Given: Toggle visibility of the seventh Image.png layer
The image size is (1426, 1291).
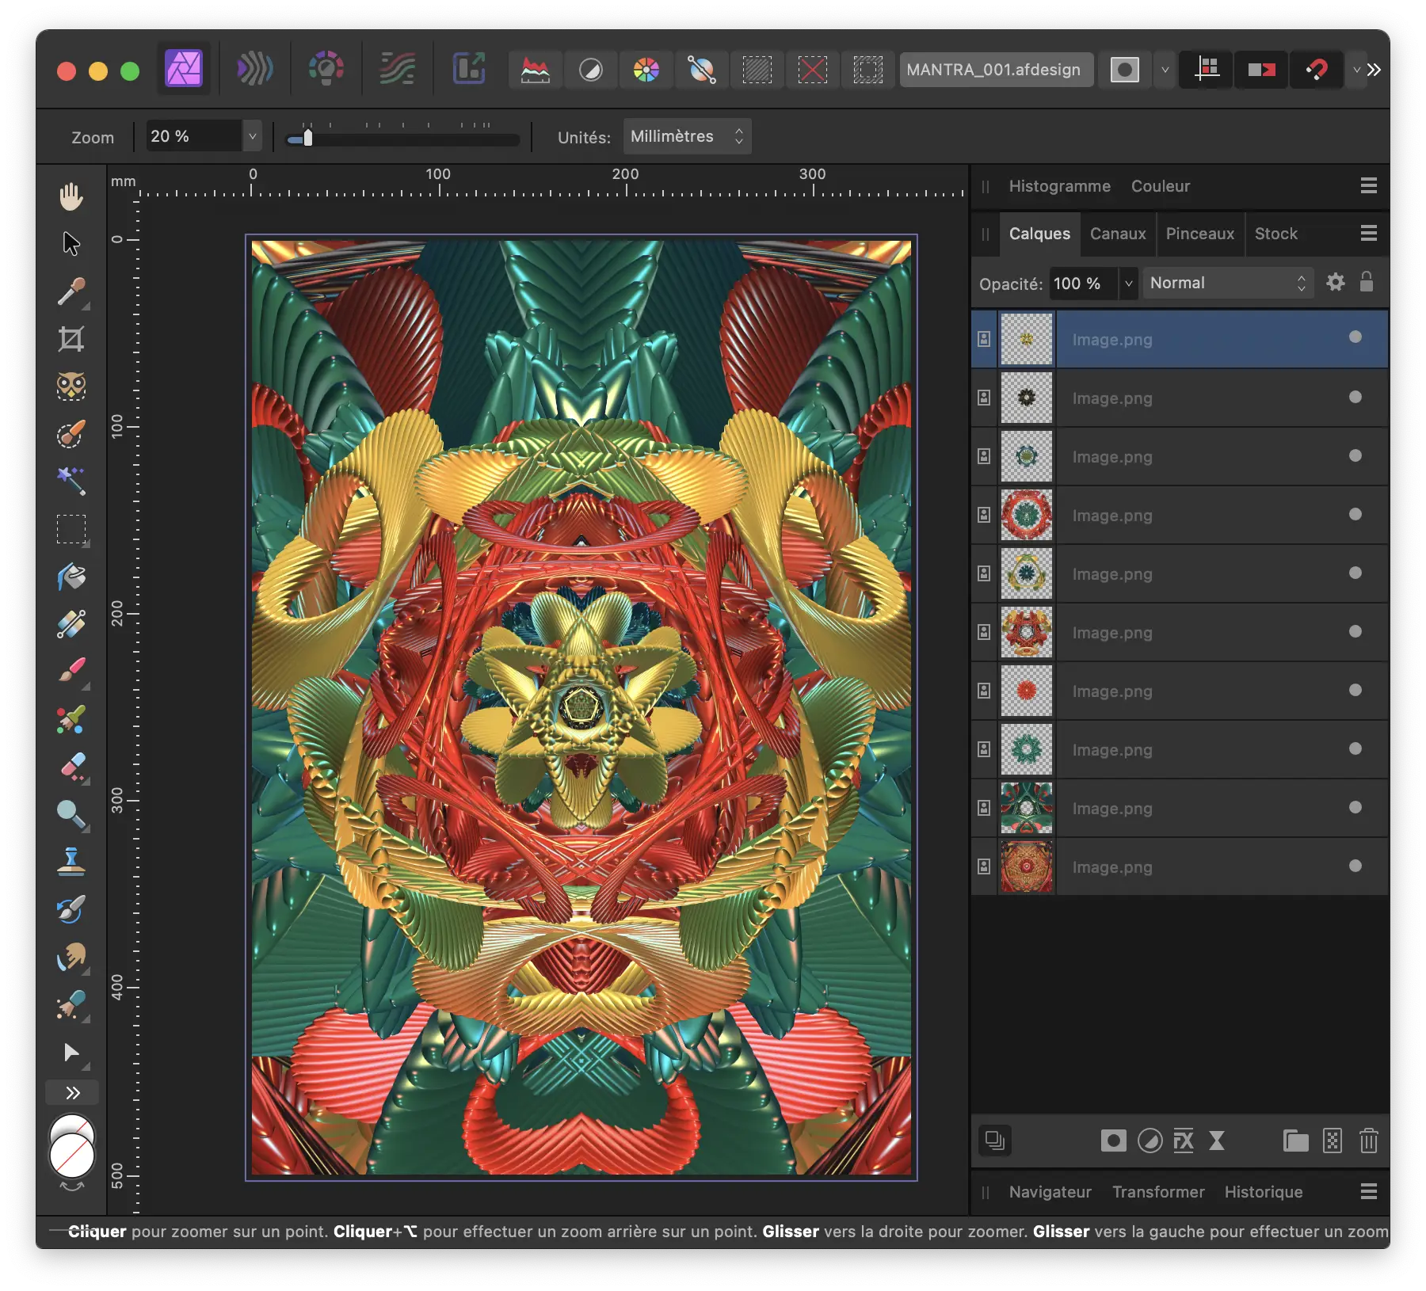Looking at the screenshot, I should coord(1355,690).
